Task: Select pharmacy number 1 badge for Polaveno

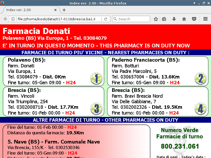Action: pos(96,78)
